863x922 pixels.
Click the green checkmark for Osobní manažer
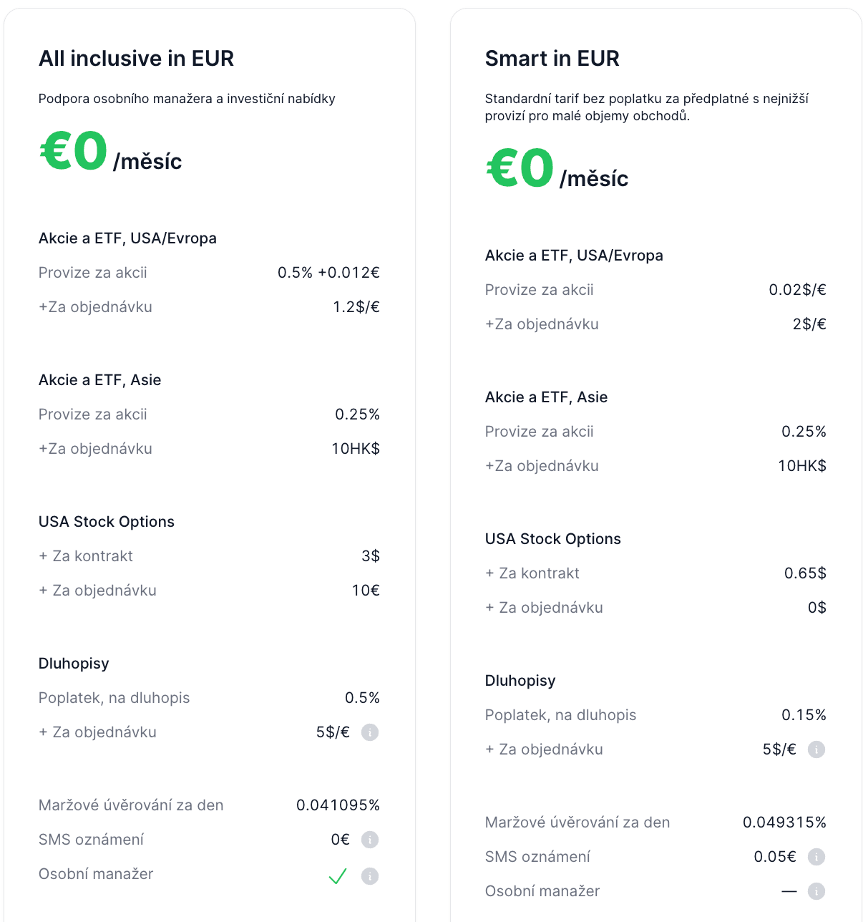pyautogui.click(x=337, y=875)
